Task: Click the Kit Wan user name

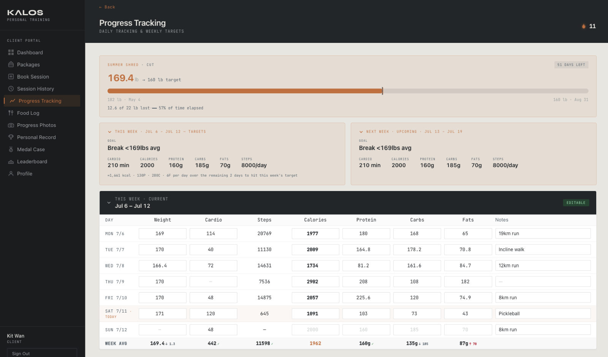Action: click(x=16, y=336)
